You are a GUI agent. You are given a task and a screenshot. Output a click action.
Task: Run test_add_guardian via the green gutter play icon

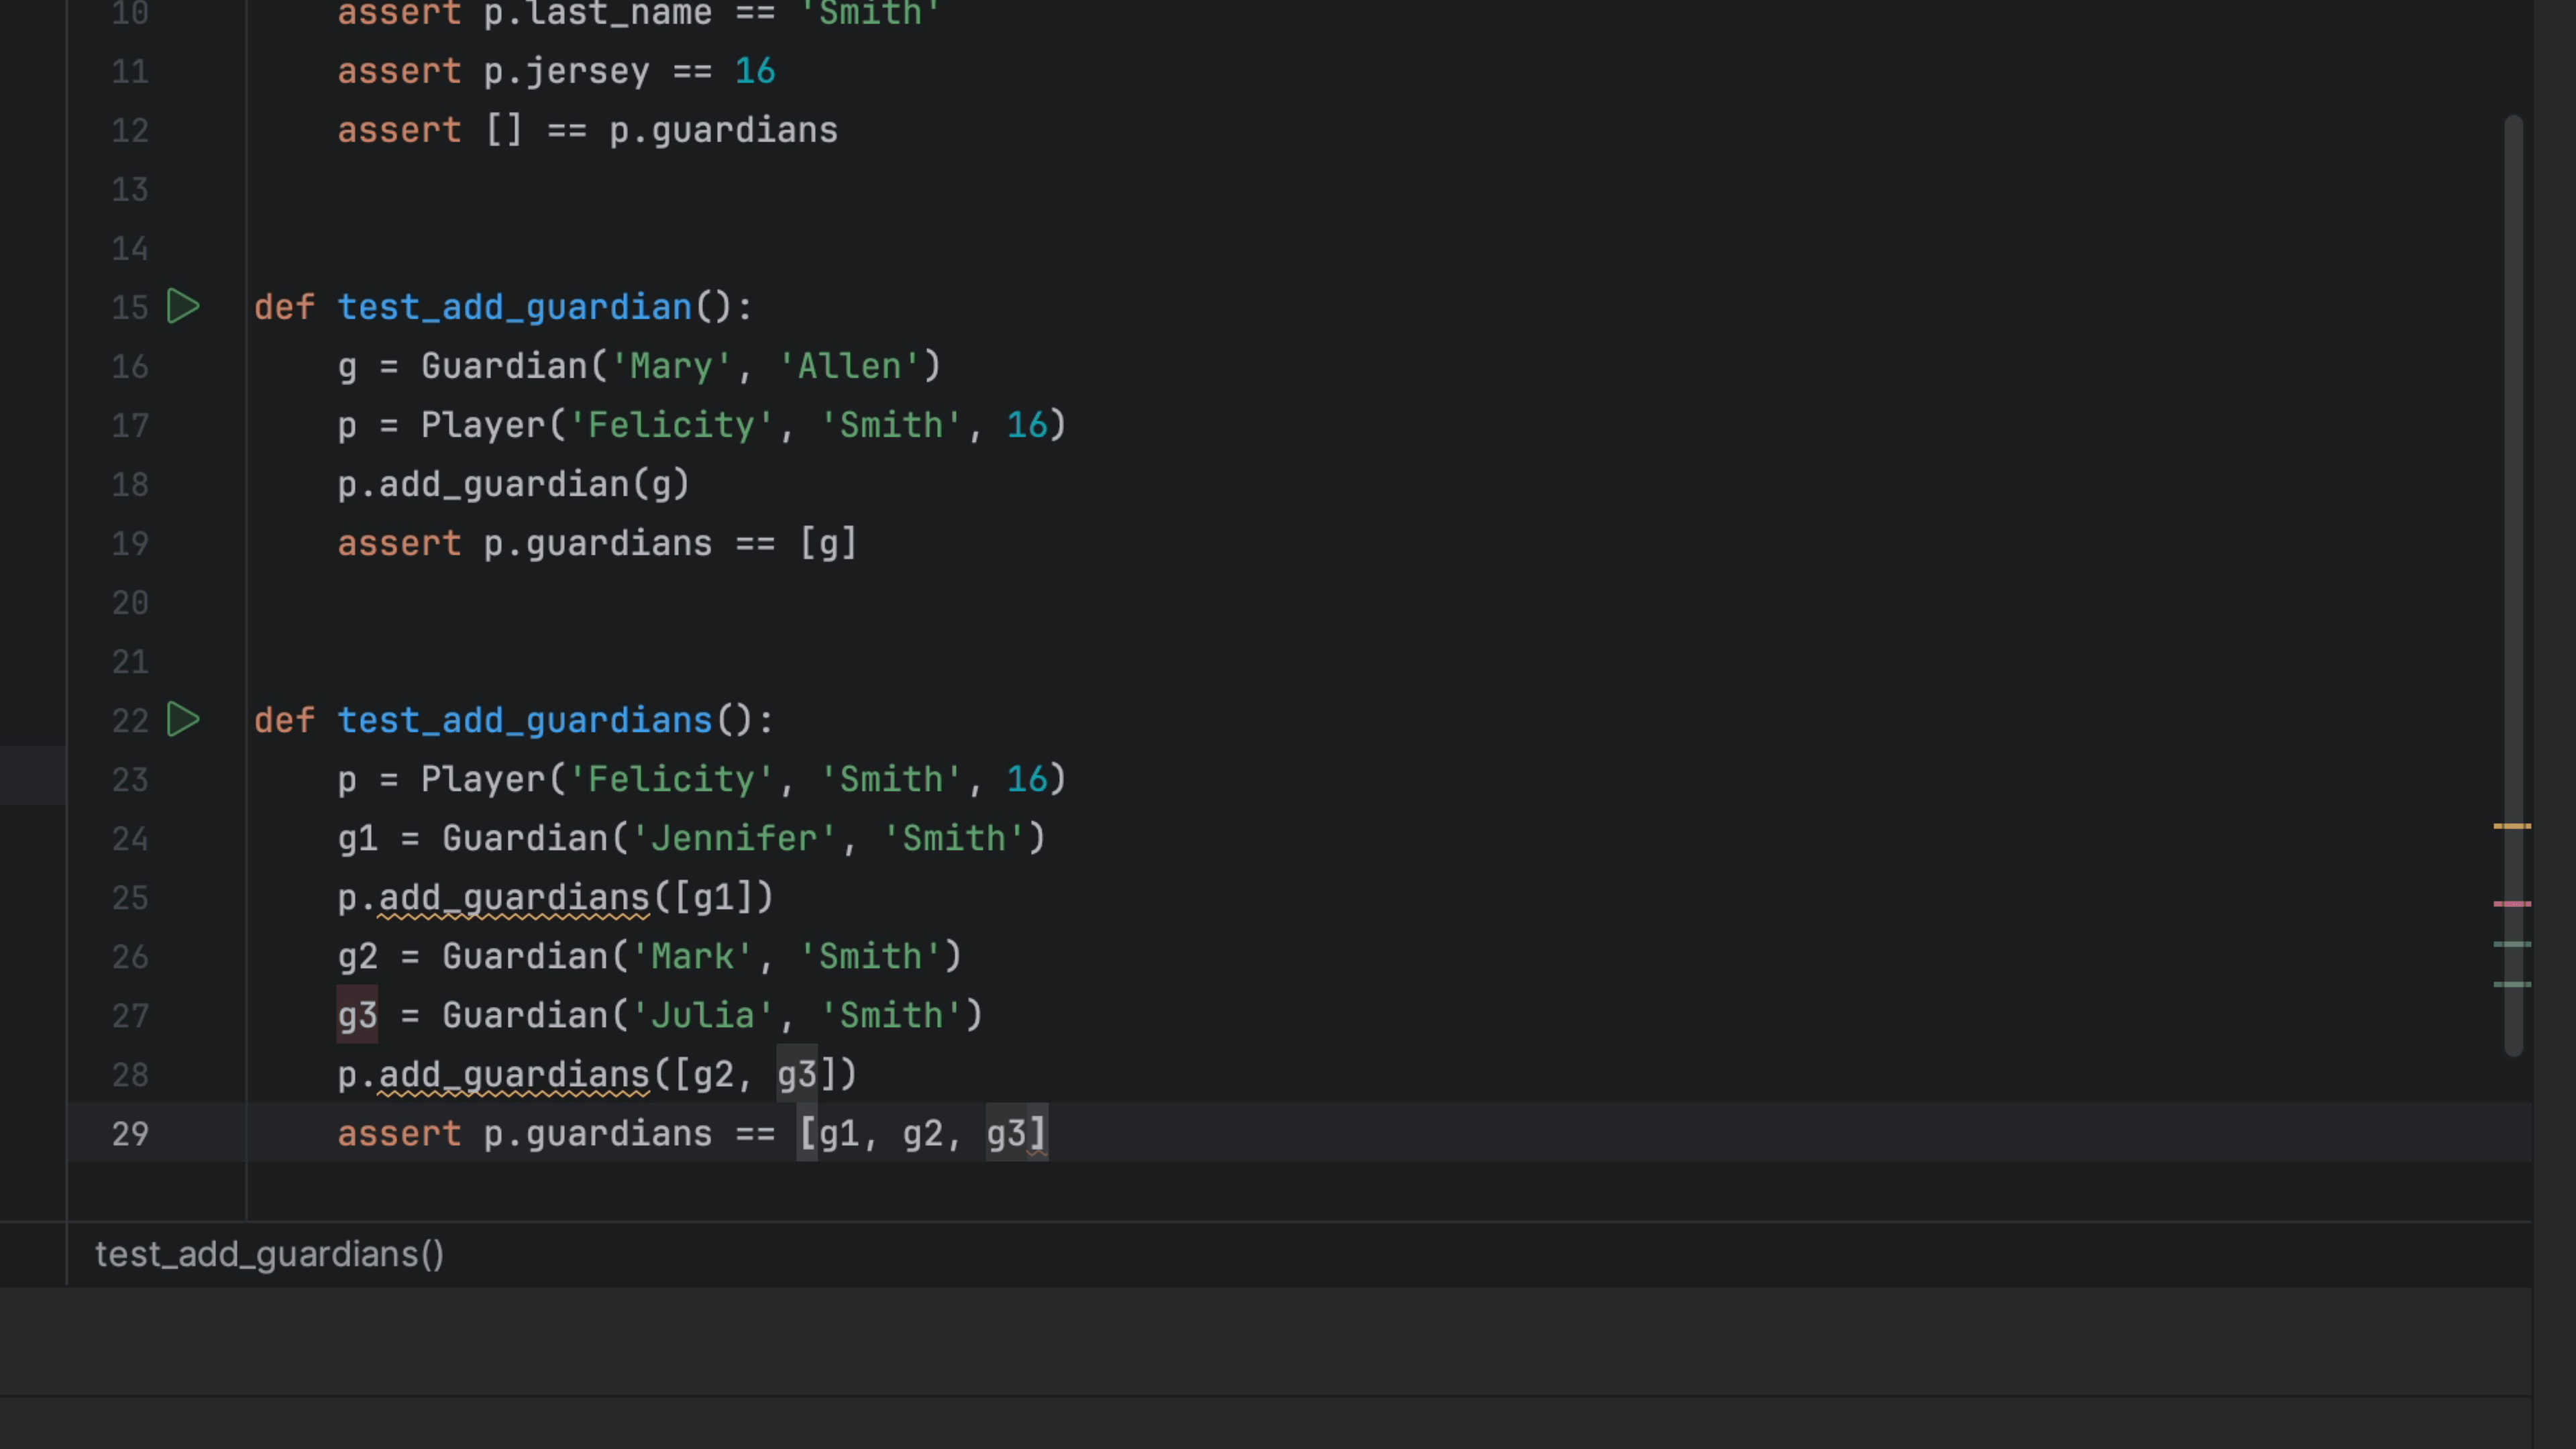pos(183,307)
